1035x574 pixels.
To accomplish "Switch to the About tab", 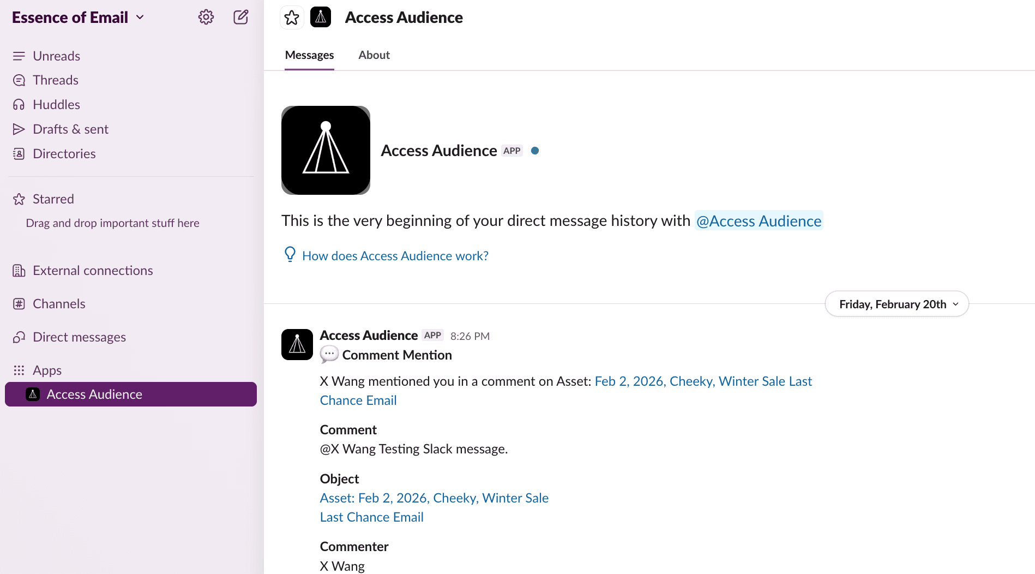I will point(374,55).
